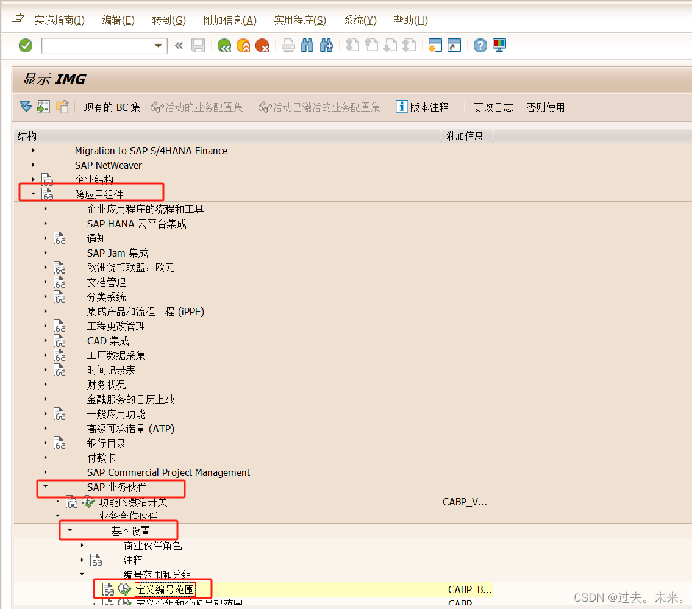Open the 转到(G) menu
The width and height of the screenshot is (692, 609).
tap(169, 20)
